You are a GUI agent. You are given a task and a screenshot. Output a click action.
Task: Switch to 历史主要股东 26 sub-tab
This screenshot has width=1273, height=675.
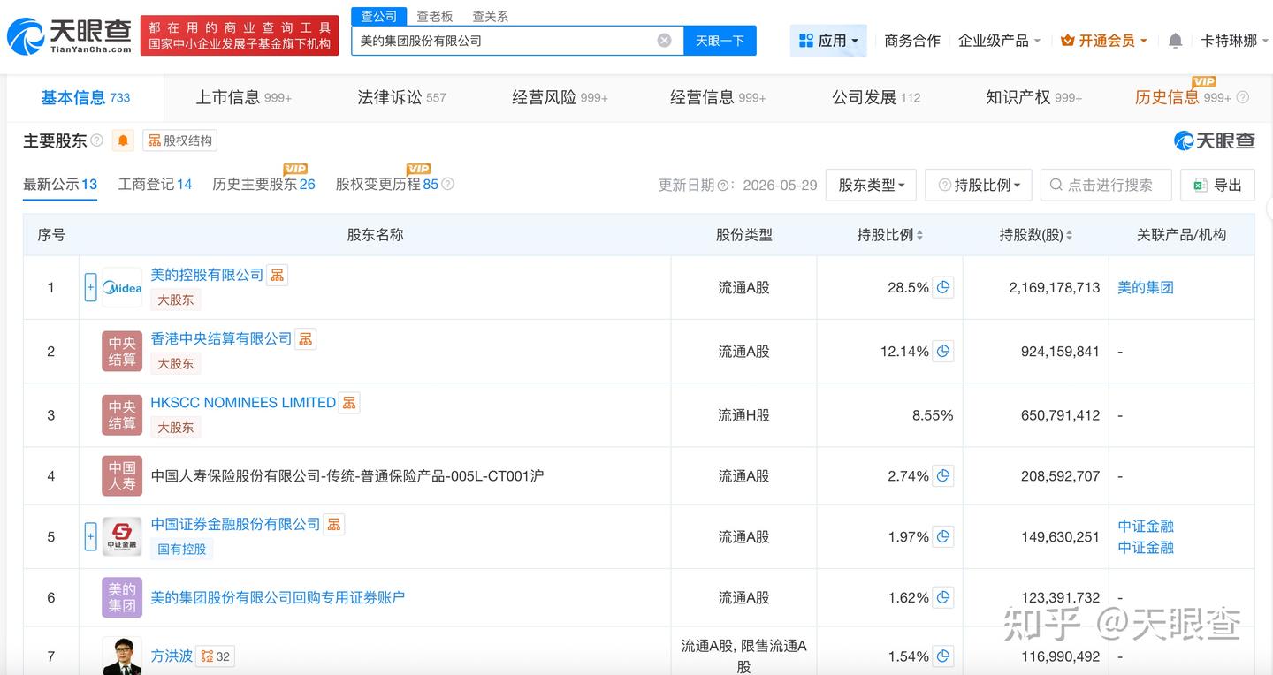click(263, 184)
